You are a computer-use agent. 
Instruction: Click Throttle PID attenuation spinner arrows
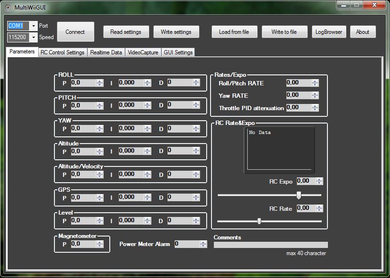(315, 108)
